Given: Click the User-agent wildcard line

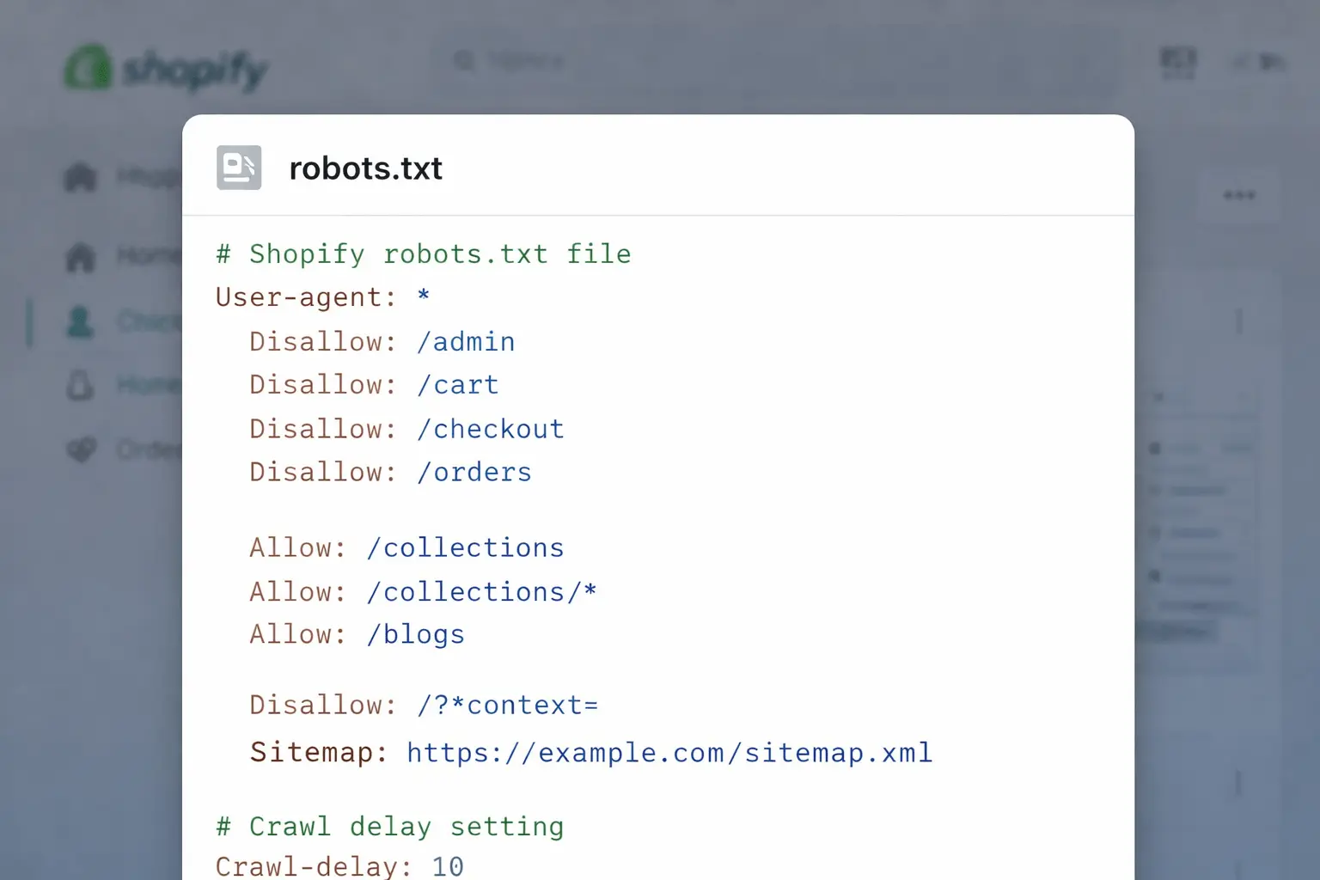Looking at the screenshot, I should point(322,296).
